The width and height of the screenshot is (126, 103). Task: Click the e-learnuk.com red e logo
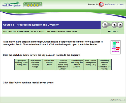(101, 4)
